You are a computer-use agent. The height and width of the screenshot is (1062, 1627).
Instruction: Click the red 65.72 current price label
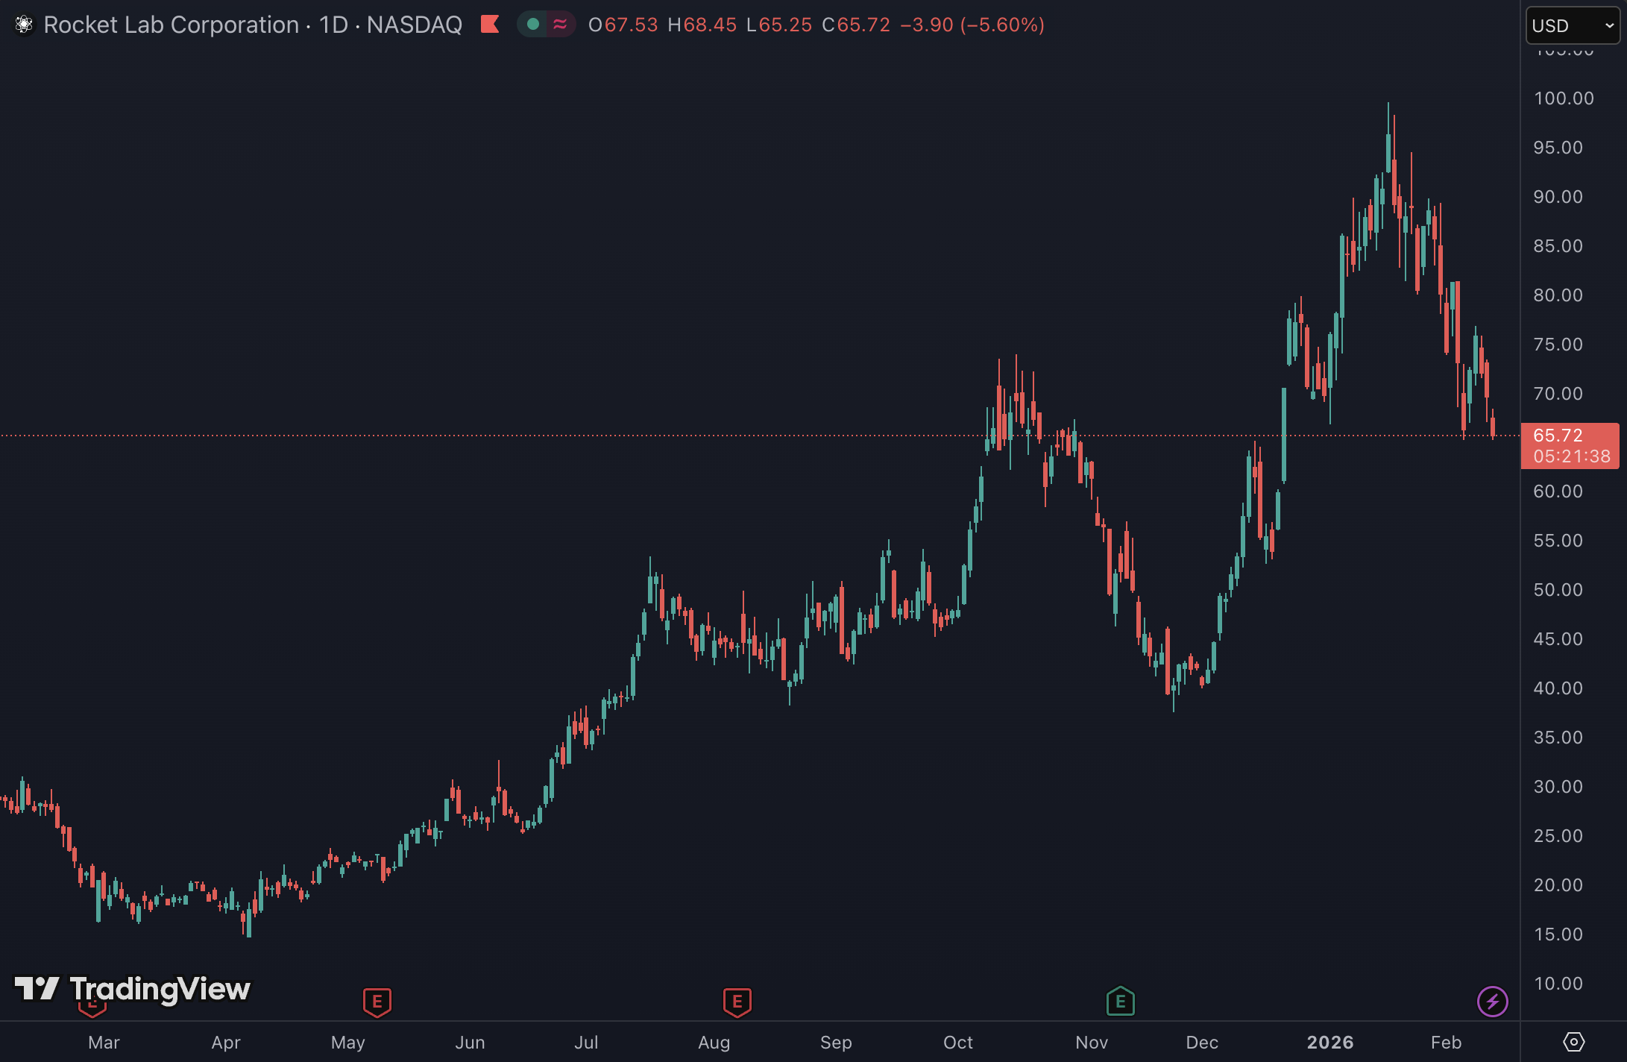click(x=1558, y=436)
